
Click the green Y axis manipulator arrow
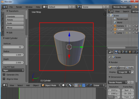(82, 47)
